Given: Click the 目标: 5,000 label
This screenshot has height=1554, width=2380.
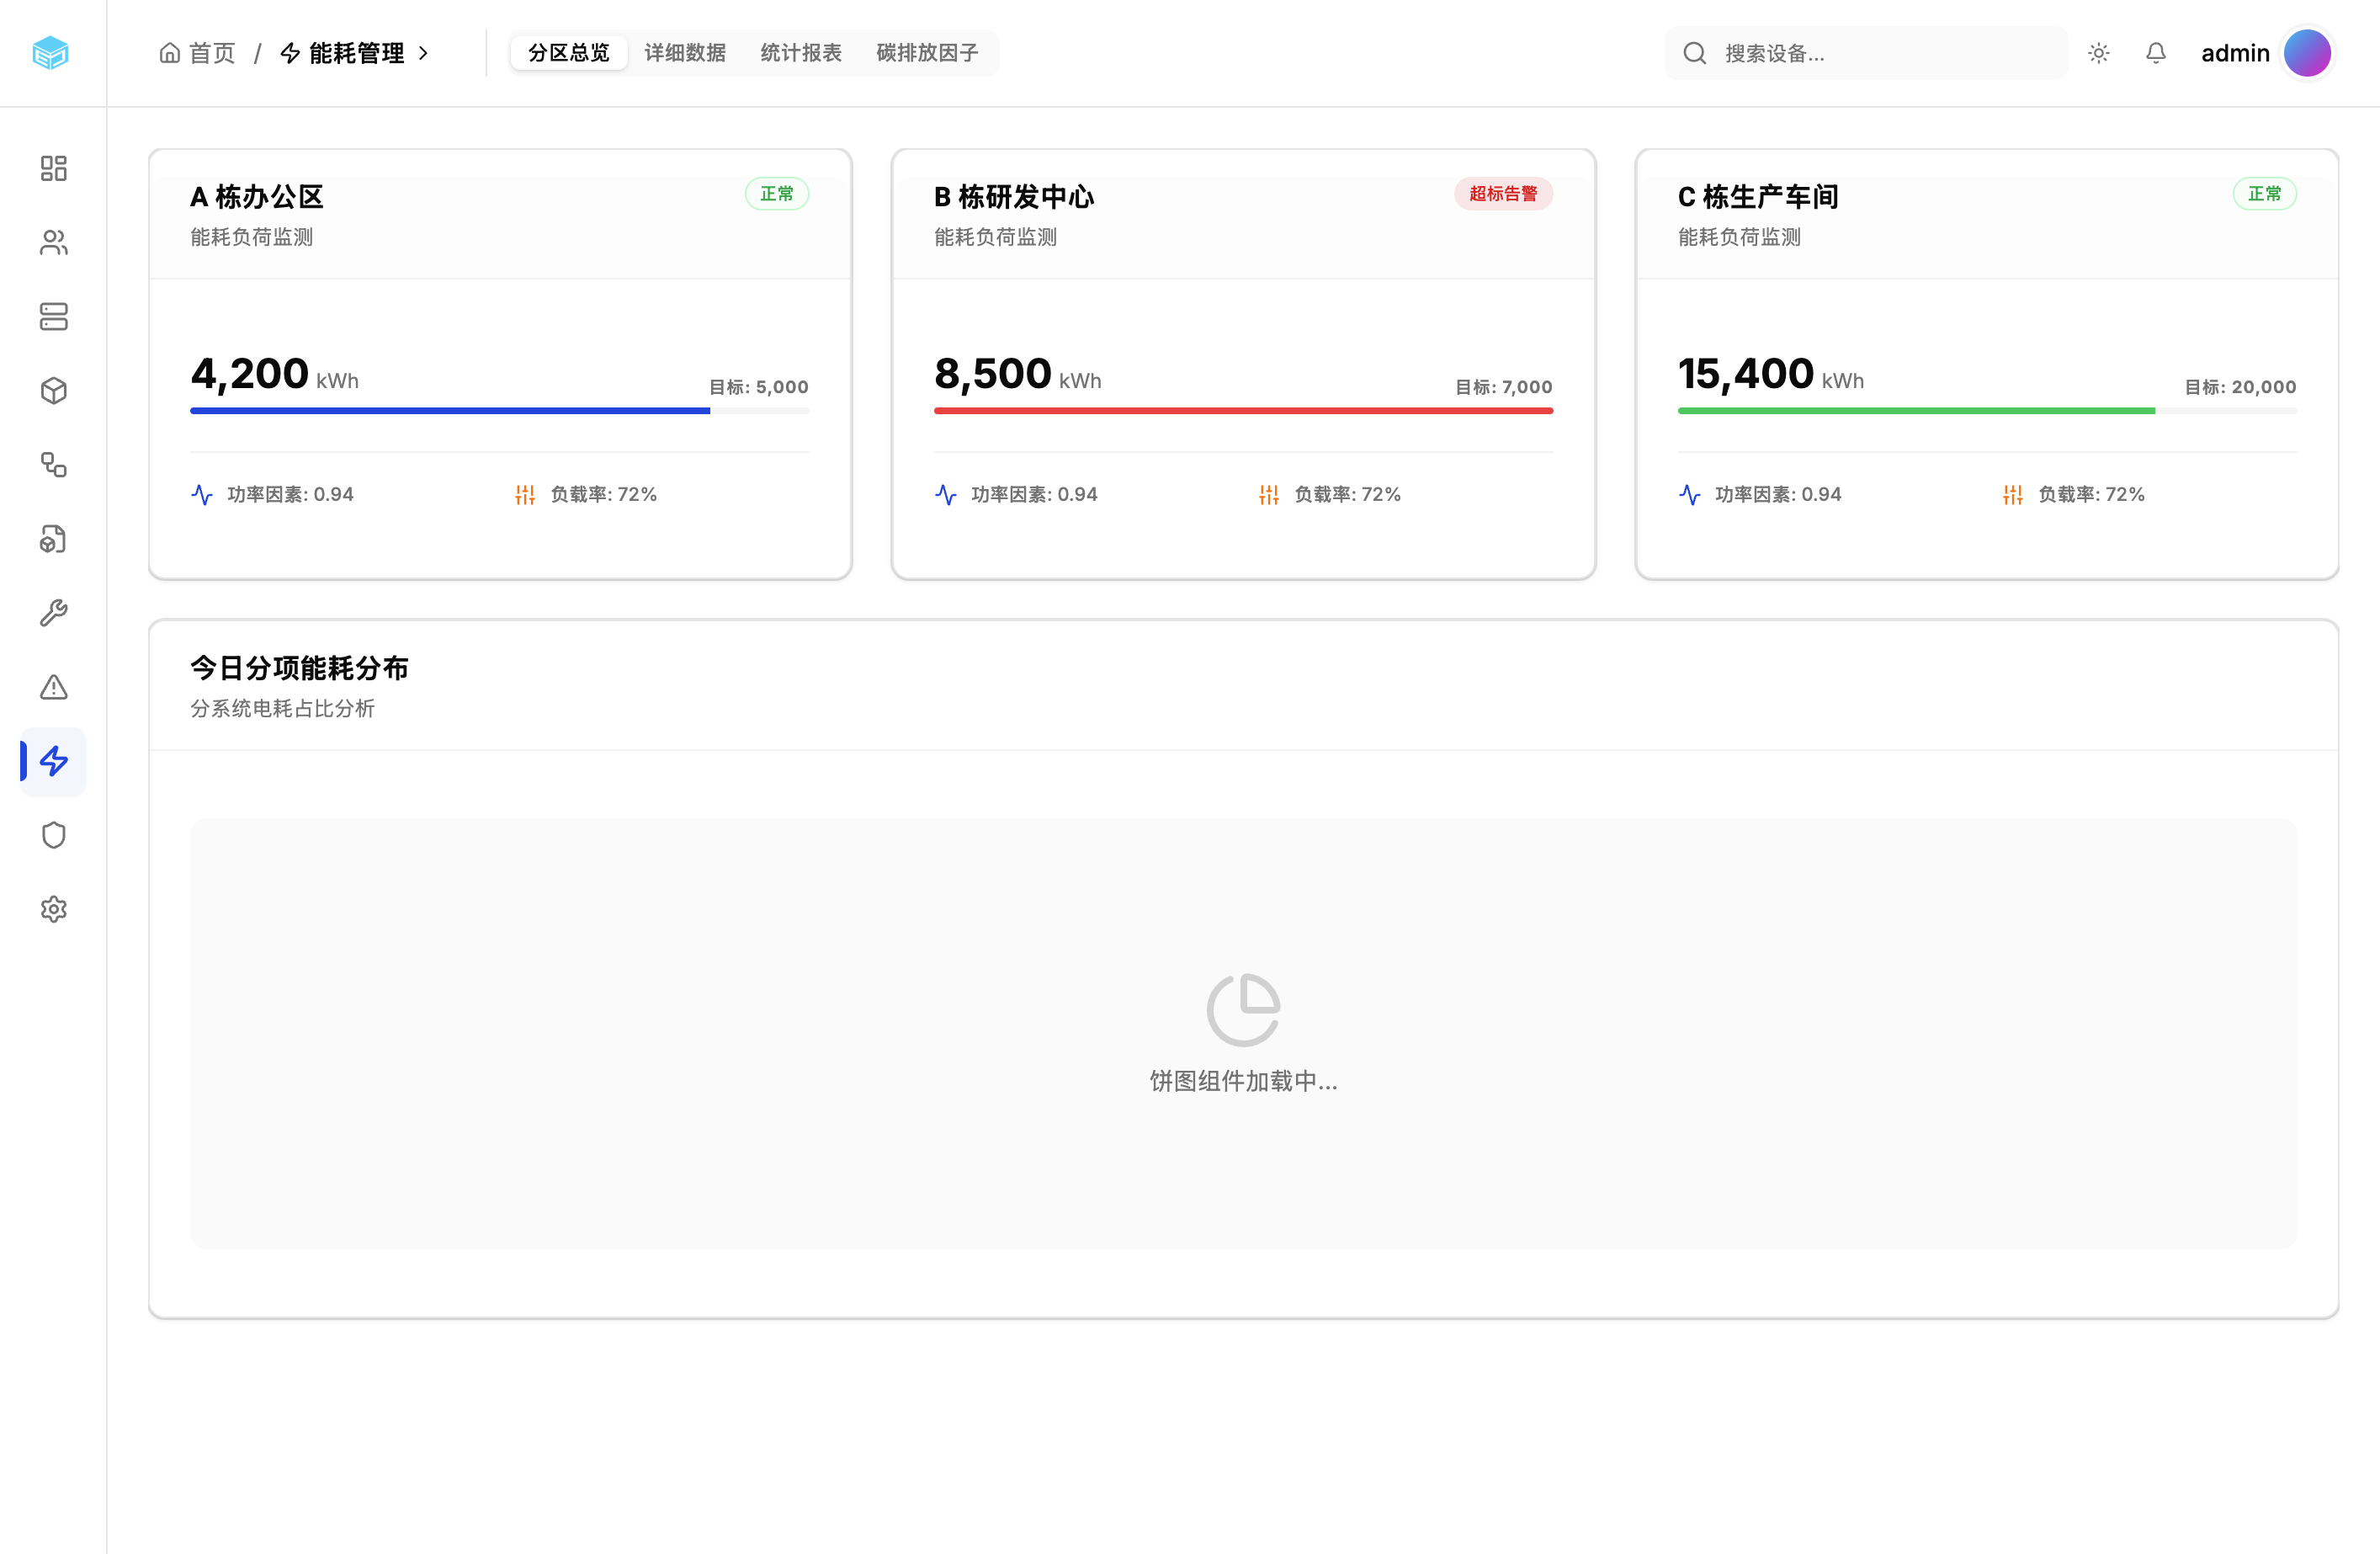Looking at the screenshot, I should (x=759, y=387).
